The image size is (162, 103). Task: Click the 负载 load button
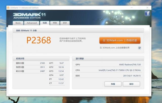click(x=113, y=84)
